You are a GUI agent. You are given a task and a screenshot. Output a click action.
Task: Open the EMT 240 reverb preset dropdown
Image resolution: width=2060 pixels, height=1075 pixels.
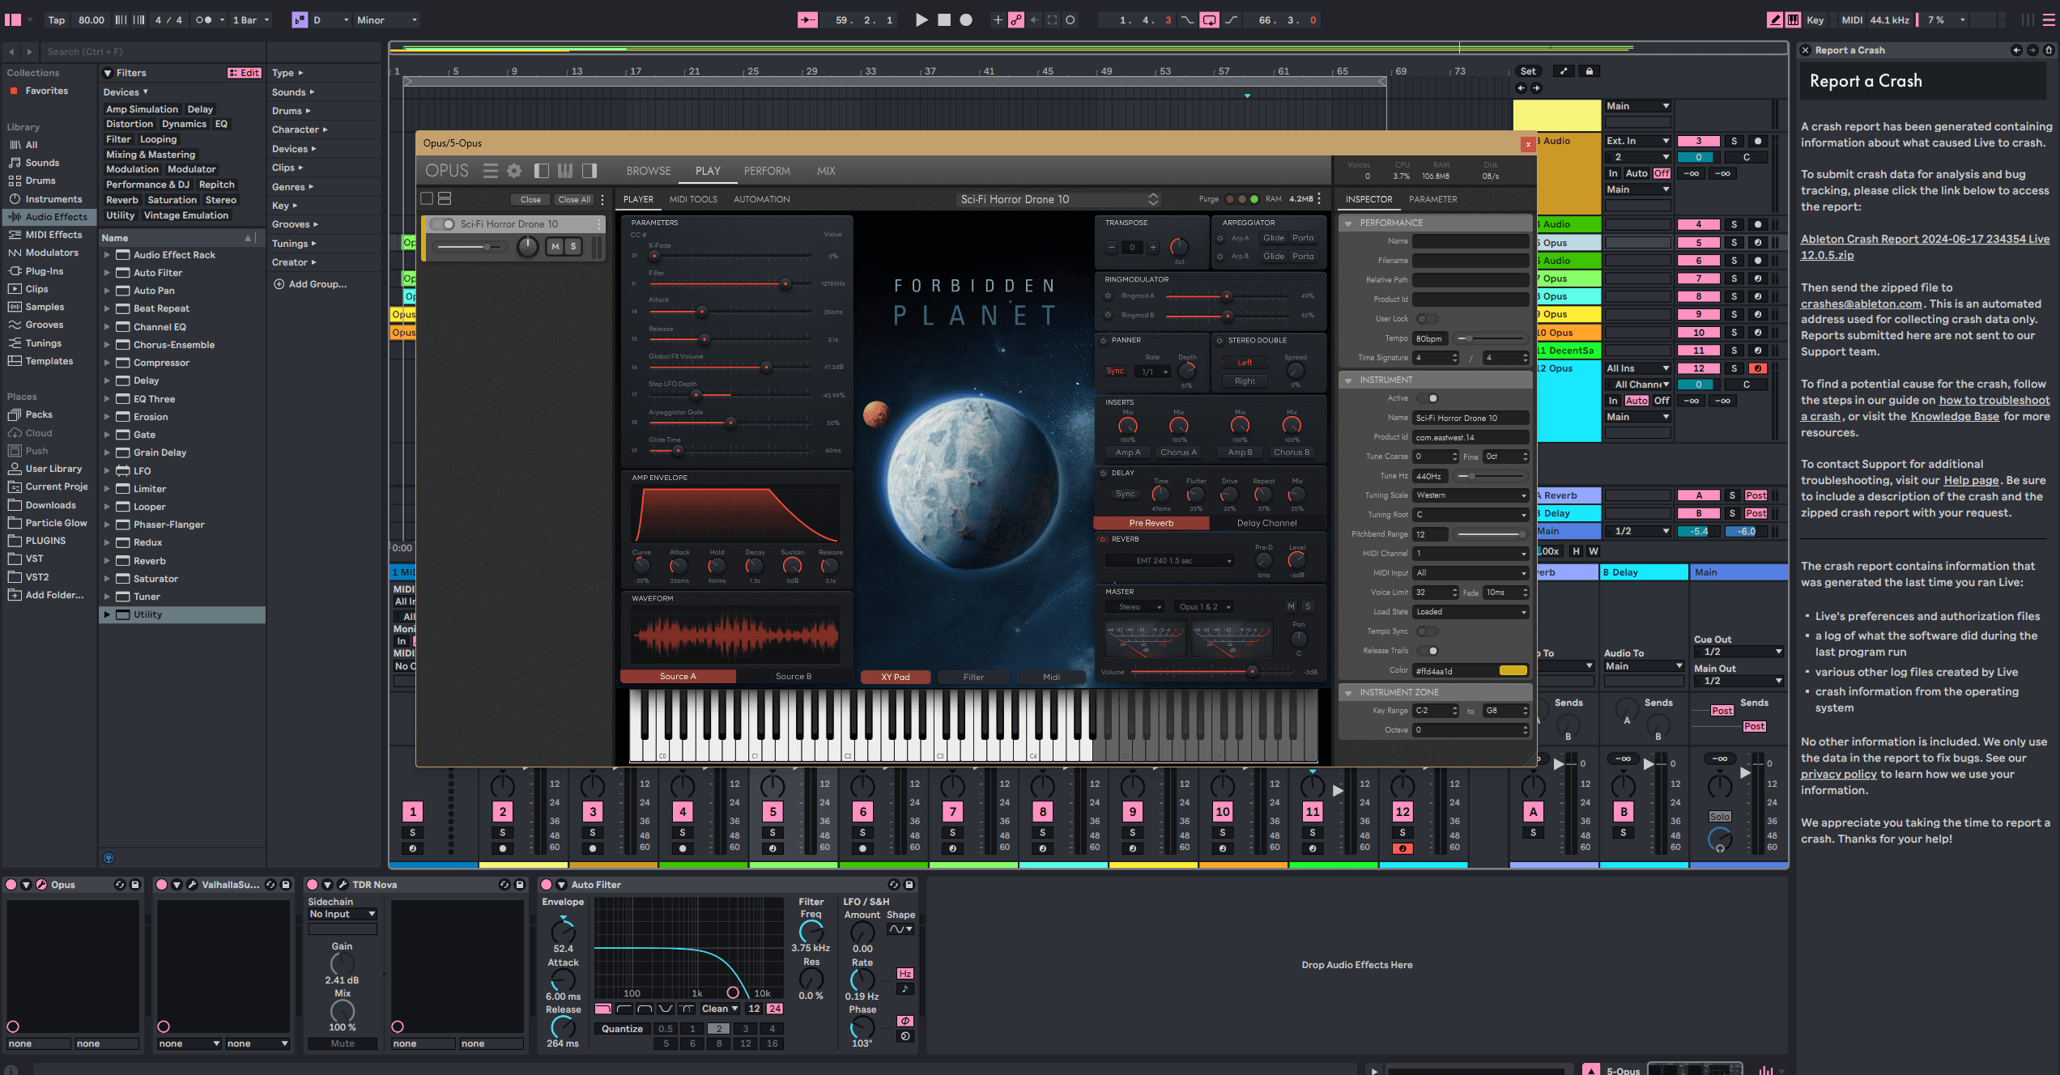tap(1169, 561)
